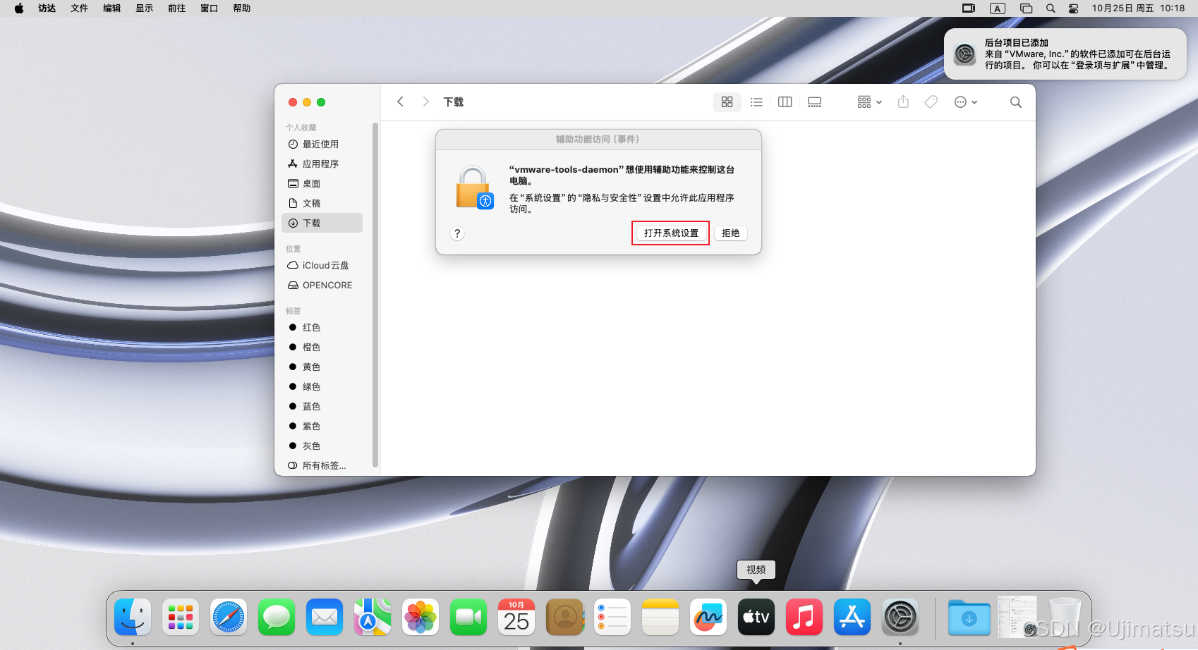Open Messages app in Dock
1198x650 pixels.
pyautogui.click(x=277, y=617)
